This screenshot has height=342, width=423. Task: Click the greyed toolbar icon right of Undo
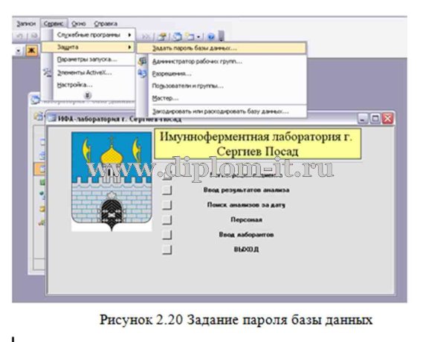pos(34,36)
